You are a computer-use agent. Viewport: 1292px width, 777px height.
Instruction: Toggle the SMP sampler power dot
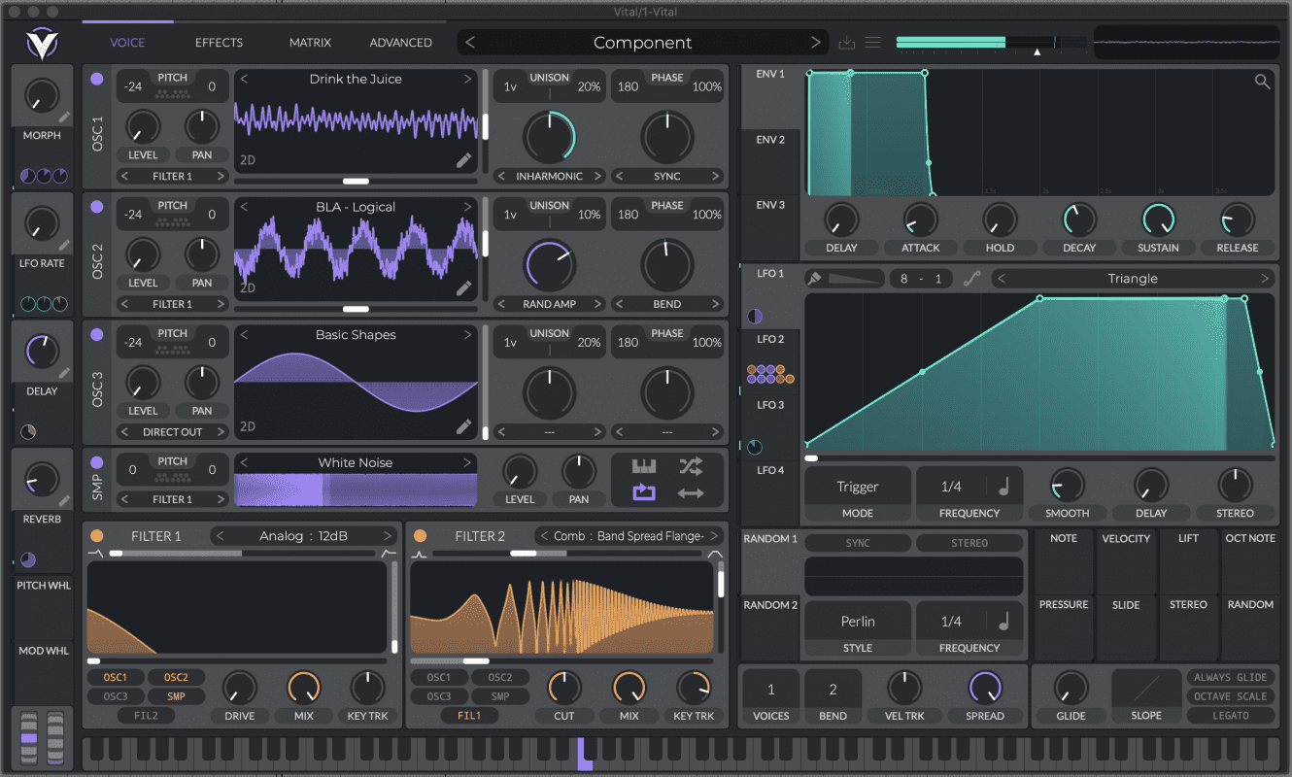(x=96, y=463)
